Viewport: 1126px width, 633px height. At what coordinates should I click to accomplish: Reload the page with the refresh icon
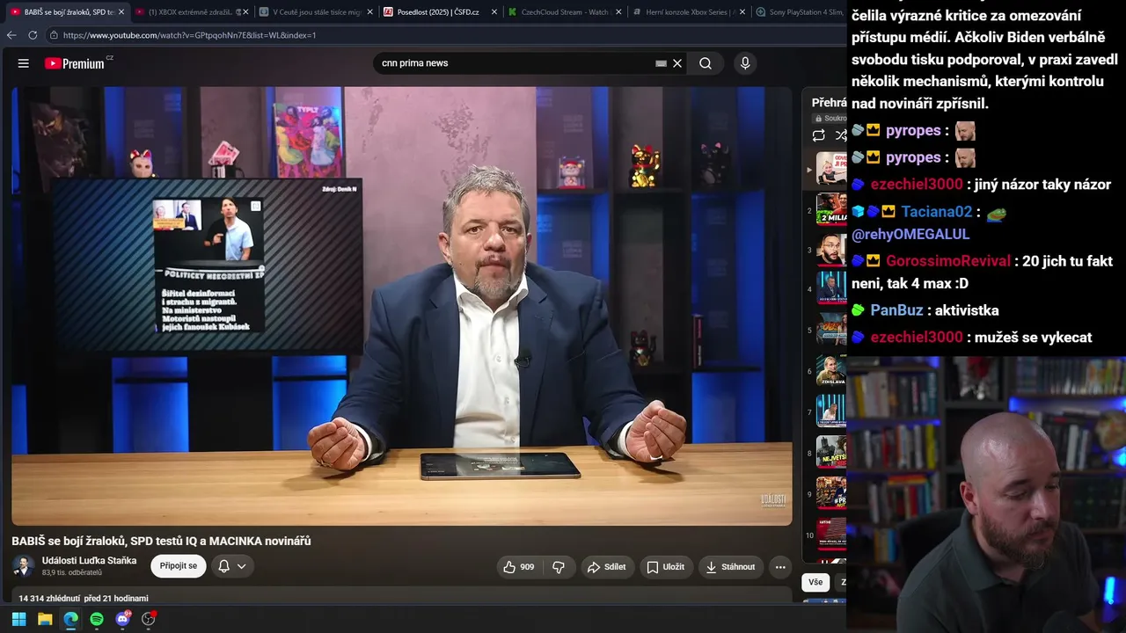pyautogui.click(x=33, y=35)
